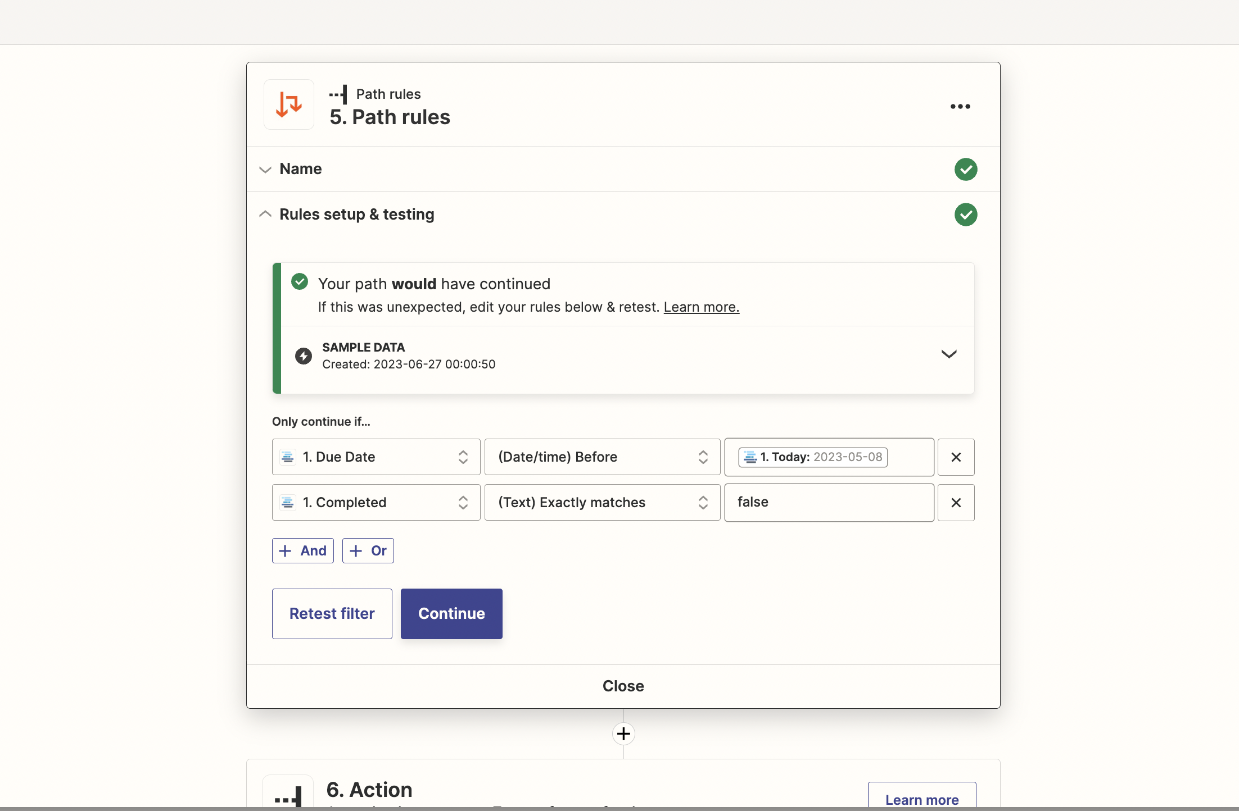
Task: Click Retest filter
Action: point(332,613)
